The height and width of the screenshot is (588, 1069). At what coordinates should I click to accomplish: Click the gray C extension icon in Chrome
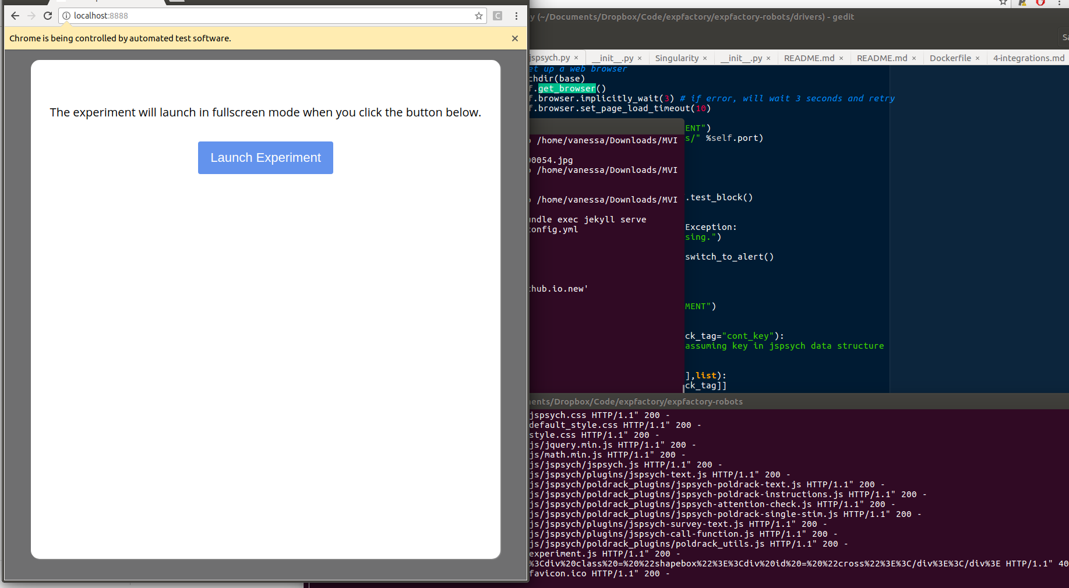[498, 16]
